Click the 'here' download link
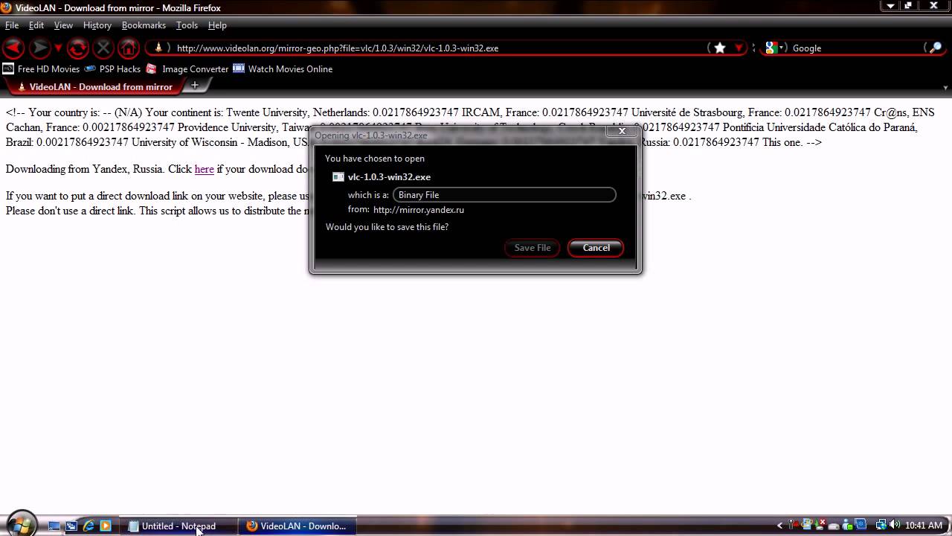 204,169
